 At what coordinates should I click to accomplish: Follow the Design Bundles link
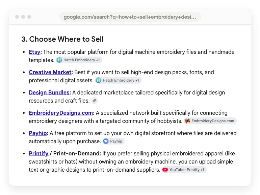tap(49, 92)
